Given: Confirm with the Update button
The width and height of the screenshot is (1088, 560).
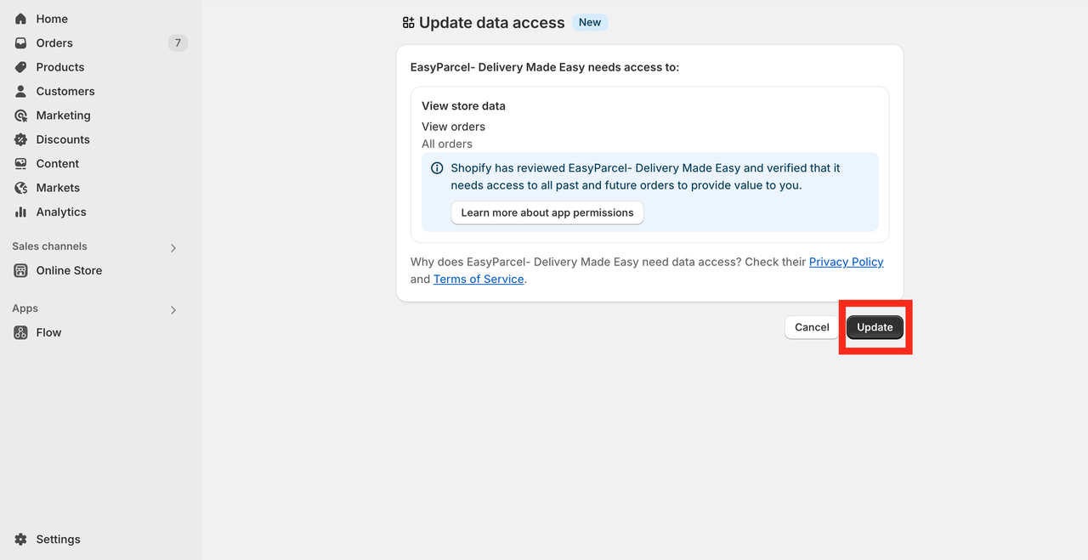Looking at the screenshot, I should 875,327.
